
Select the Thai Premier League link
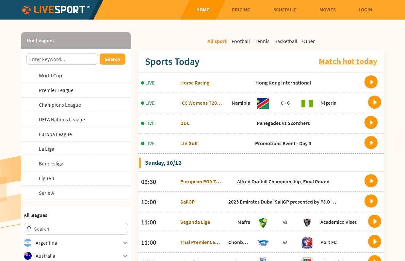200,242
